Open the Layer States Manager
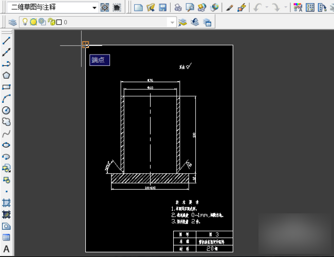 click(x=207, y=22)
